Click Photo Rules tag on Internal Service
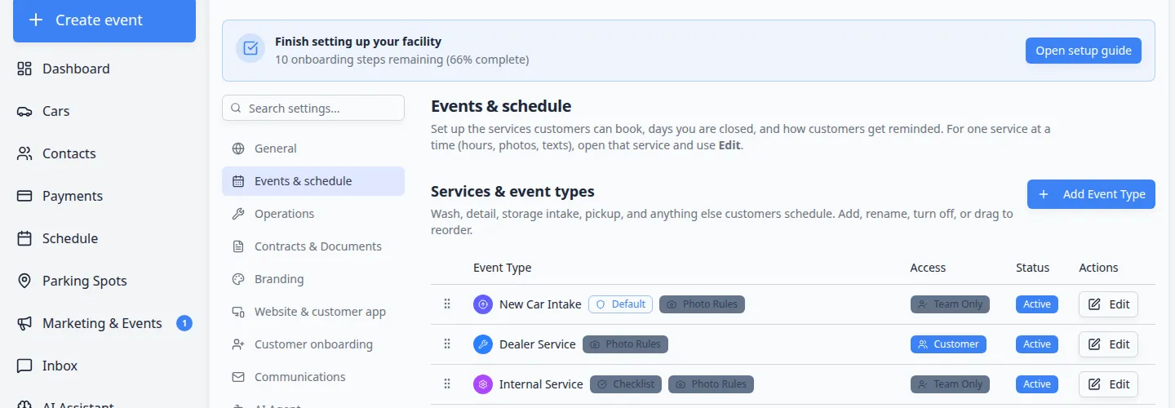This screenshot has width=1175, height=408. point(711,384)
